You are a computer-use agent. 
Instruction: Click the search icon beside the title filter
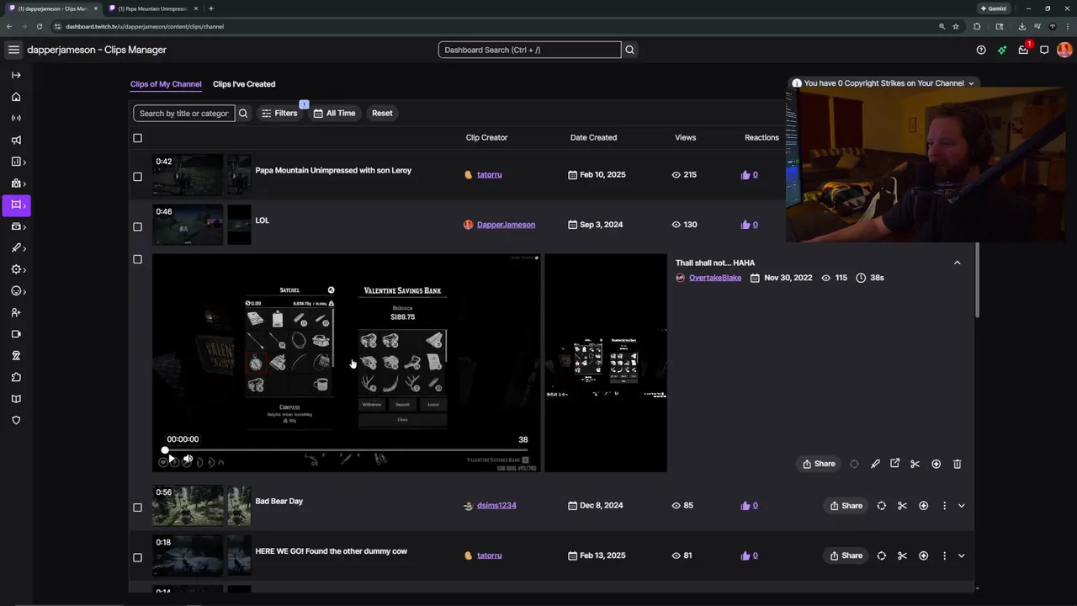point(243,113)
